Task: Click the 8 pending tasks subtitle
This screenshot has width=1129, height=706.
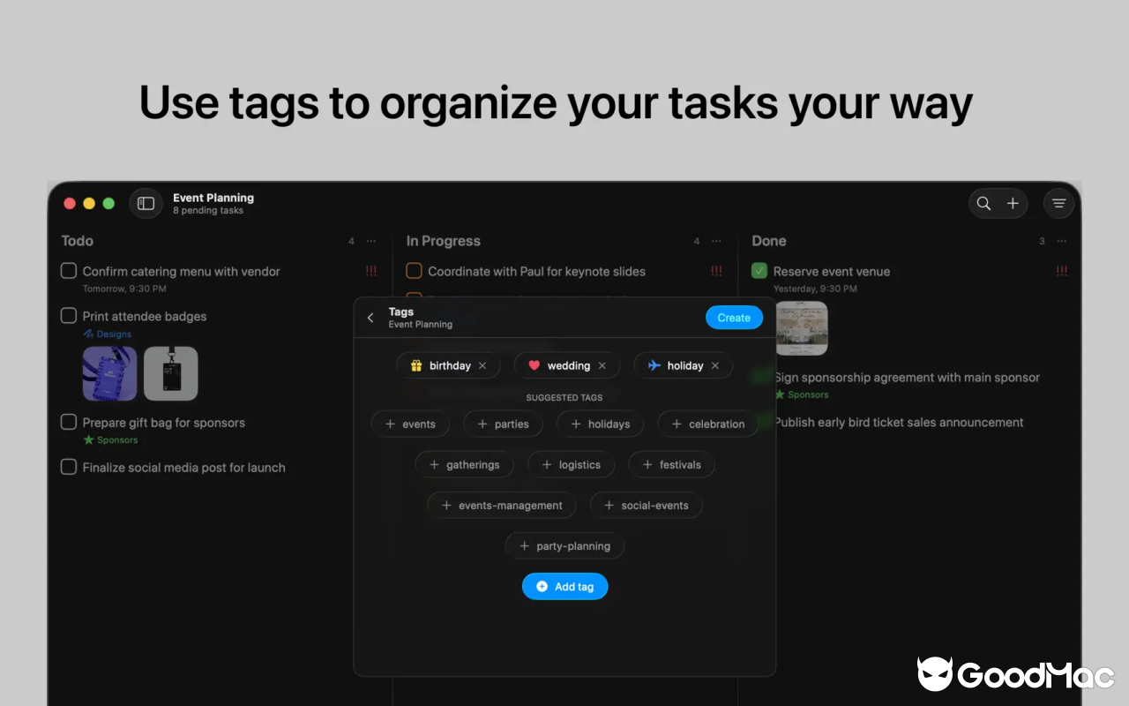Action: [x=208, y=211]
